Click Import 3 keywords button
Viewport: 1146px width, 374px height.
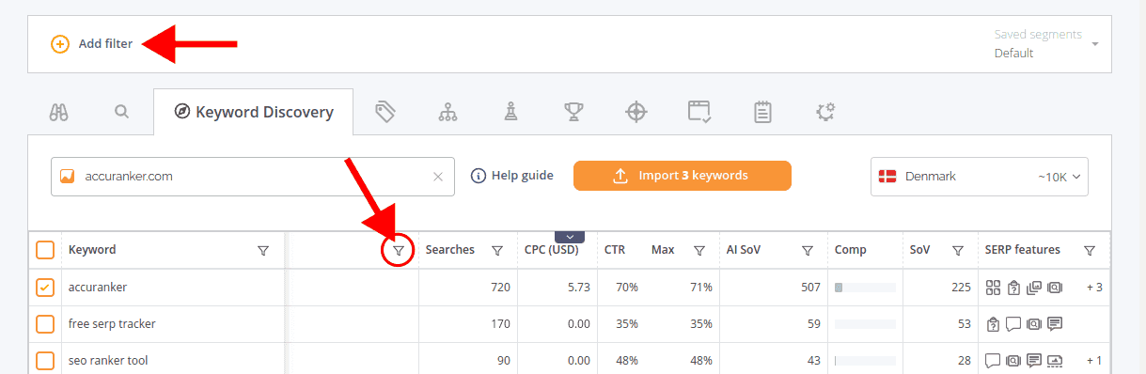point(683,176)
